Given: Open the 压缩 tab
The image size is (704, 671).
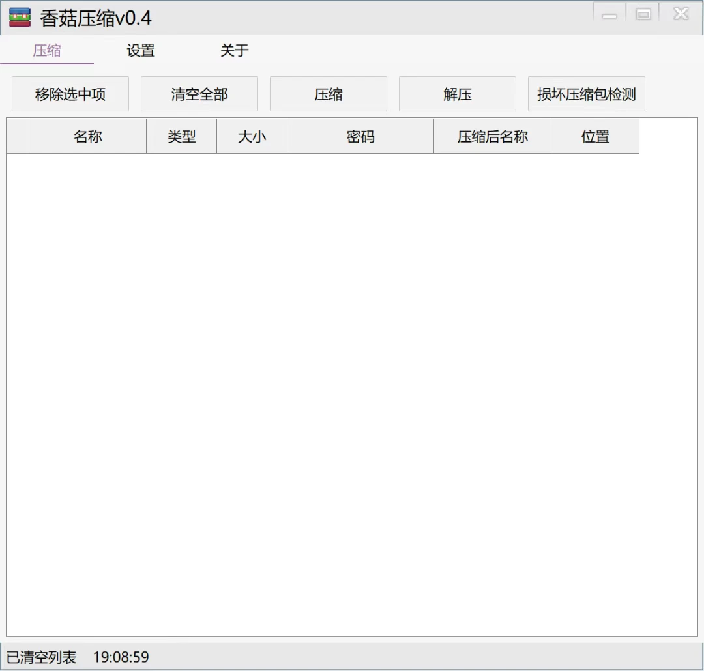Looking at the screenshot, I should (x=46, y=51).
